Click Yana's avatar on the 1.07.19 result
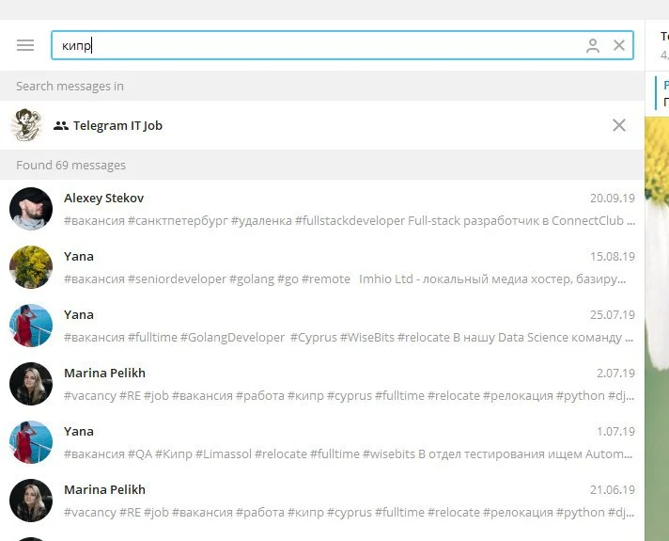 (x=31, y=442)
